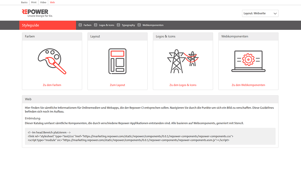Open Zu den Logos & Icons
Image resolution: width=301 pixels, height=169 pixels.
183,85
